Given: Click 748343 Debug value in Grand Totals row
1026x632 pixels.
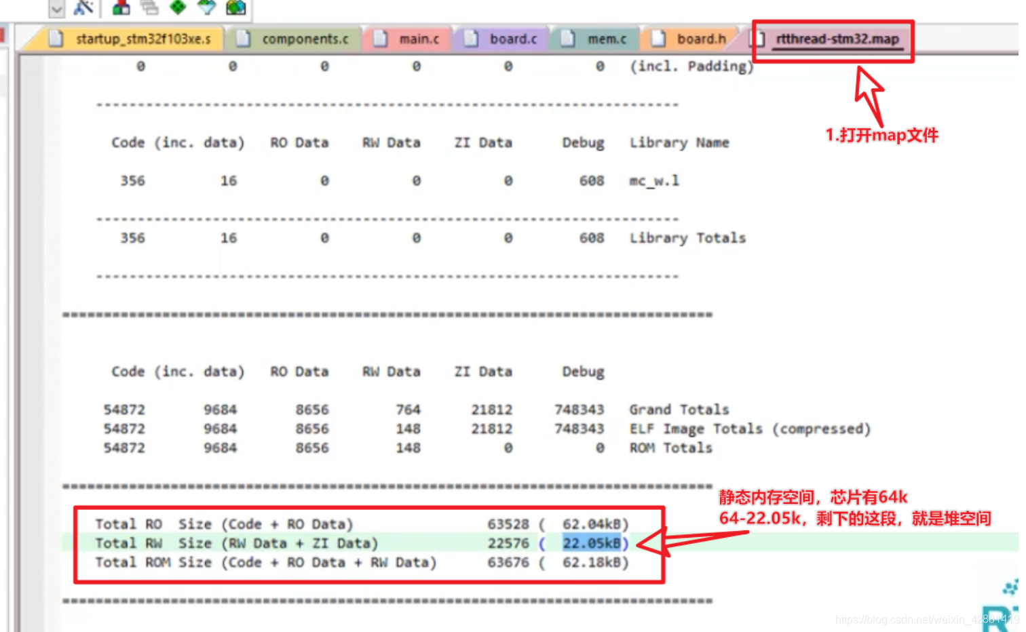Looking at the screenshot, I should pyautogui.click(x=579, y=410).
